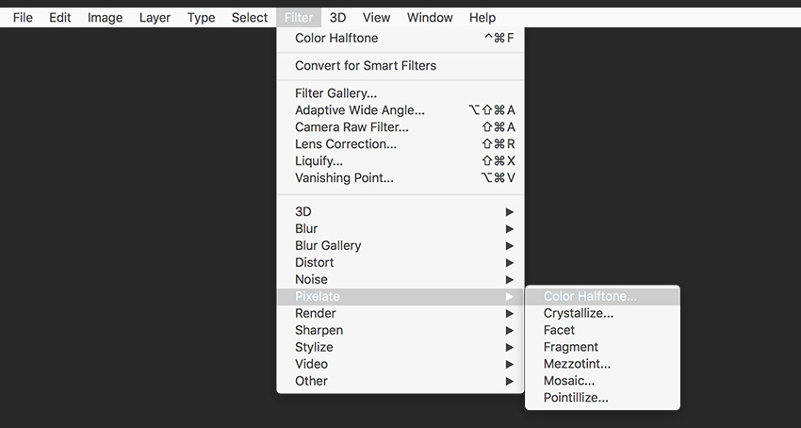Choose Color Halftone... in Pixelate submenu
Screen dimensions: 801x428
click(590, 296)
